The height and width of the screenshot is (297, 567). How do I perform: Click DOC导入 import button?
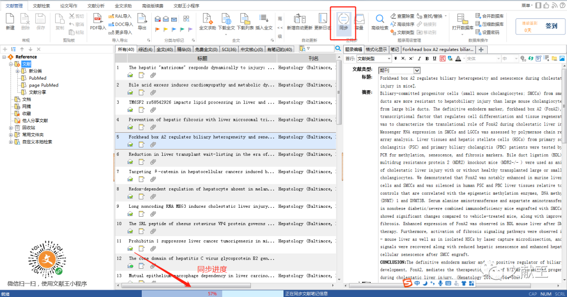coord(121,24)
